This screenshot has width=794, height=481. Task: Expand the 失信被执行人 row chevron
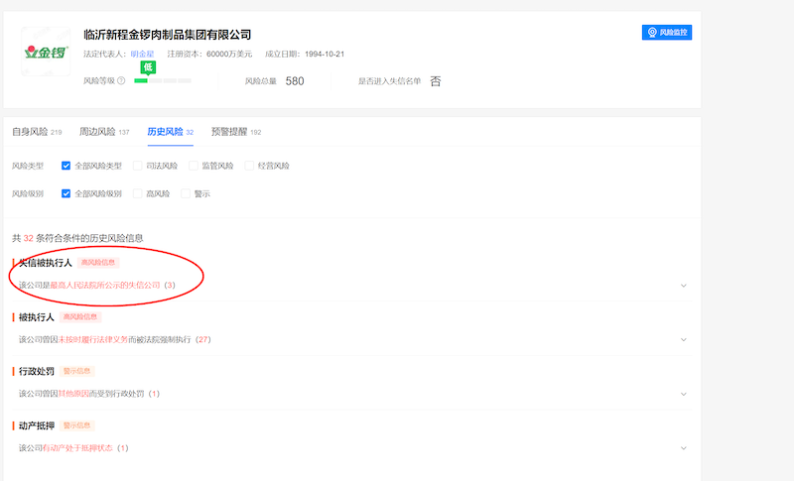tap(684, 286)
